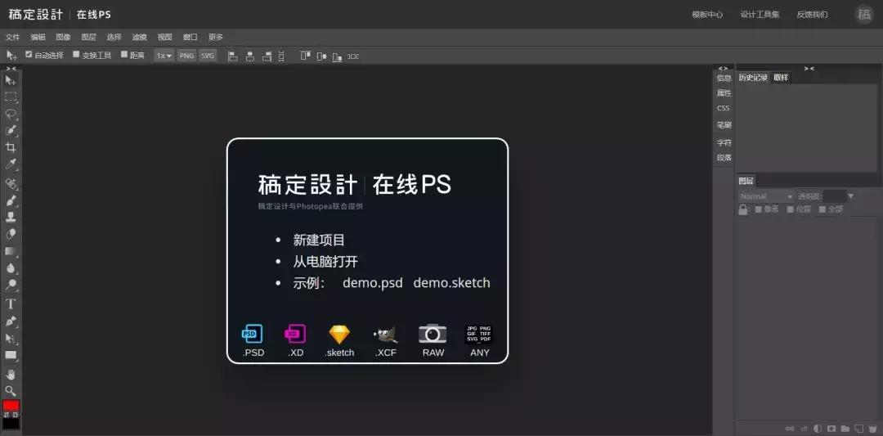Select the Crop tool
The height and width of the screenshot is (436, 883).
point(11,147)
